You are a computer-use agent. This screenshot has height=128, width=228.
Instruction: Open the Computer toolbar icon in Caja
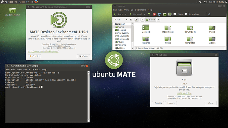pos(170,14)
